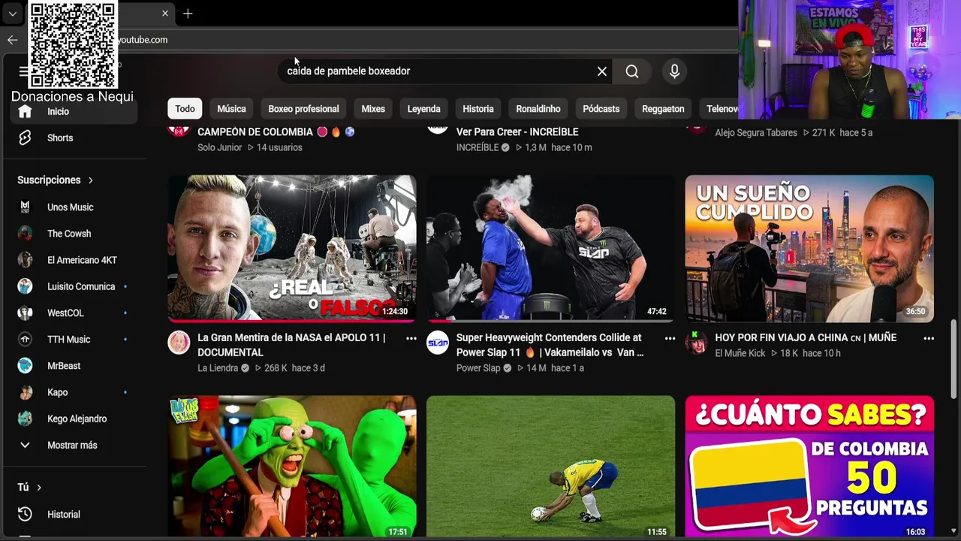Visit Power Slap channel name link
The width and height of the screenshot is (961, 541).
pos(478,368)
